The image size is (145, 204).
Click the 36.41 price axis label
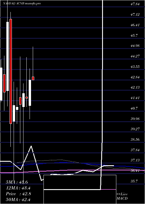(135, 171)
